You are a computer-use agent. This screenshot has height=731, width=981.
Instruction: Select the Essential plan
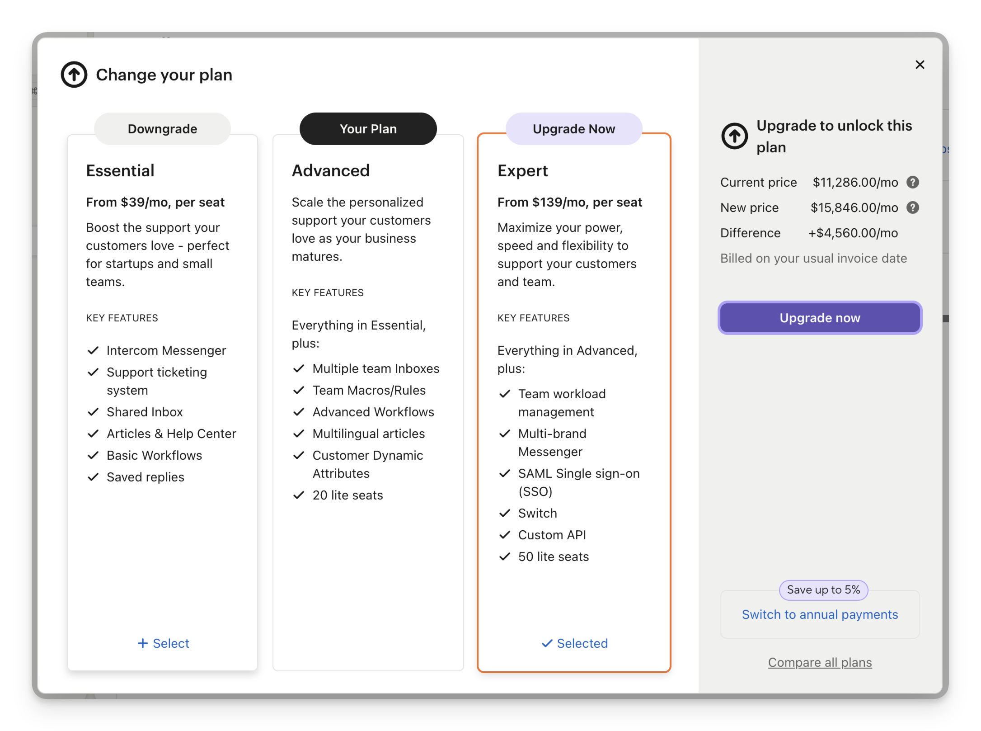[x=163, y=643]
